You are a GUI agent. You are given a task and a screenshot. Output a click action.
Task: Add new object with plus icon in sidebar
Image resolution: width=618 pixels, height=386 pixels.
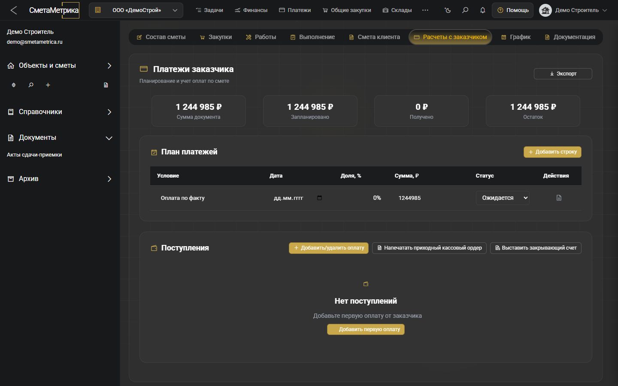tap(48, 85)
